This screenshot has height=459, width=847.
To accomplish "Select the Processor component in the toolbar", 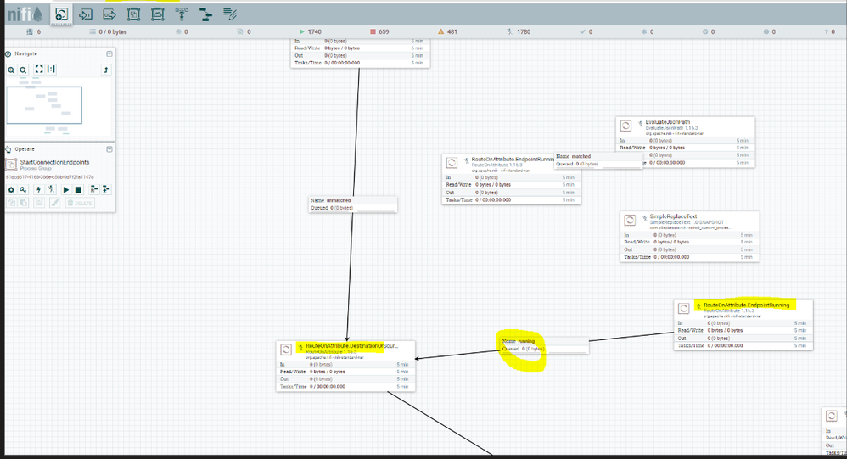I will tap(62, 14).
